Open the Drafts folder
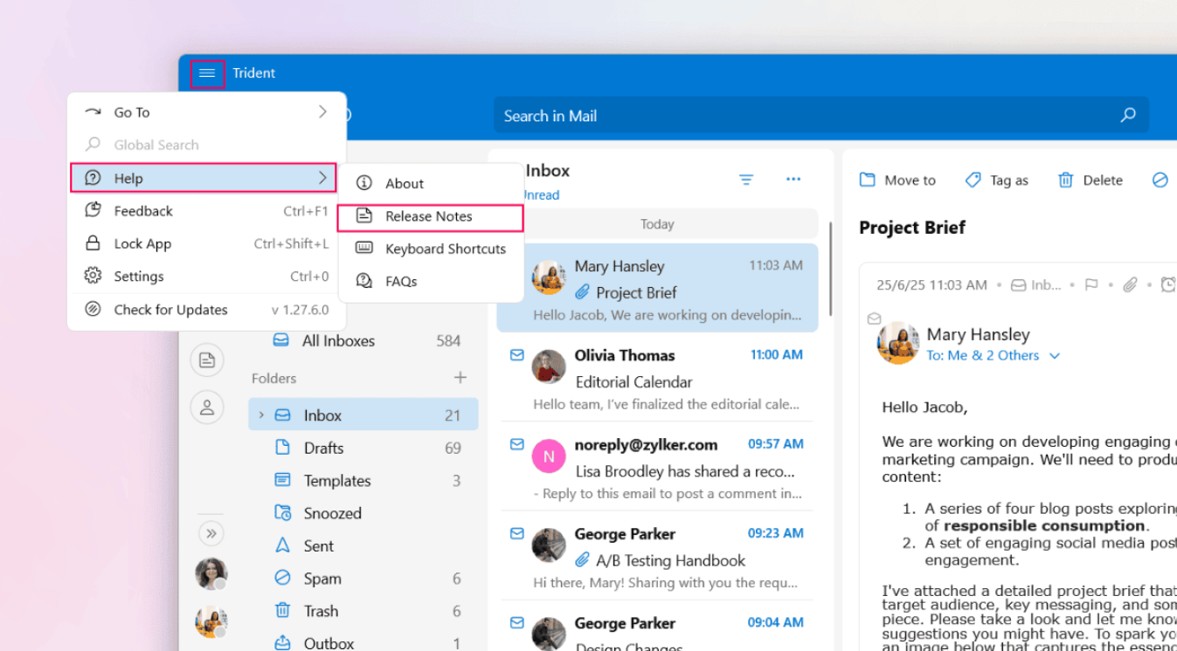Screen dimensions: 1177x651 click(363, 448)
